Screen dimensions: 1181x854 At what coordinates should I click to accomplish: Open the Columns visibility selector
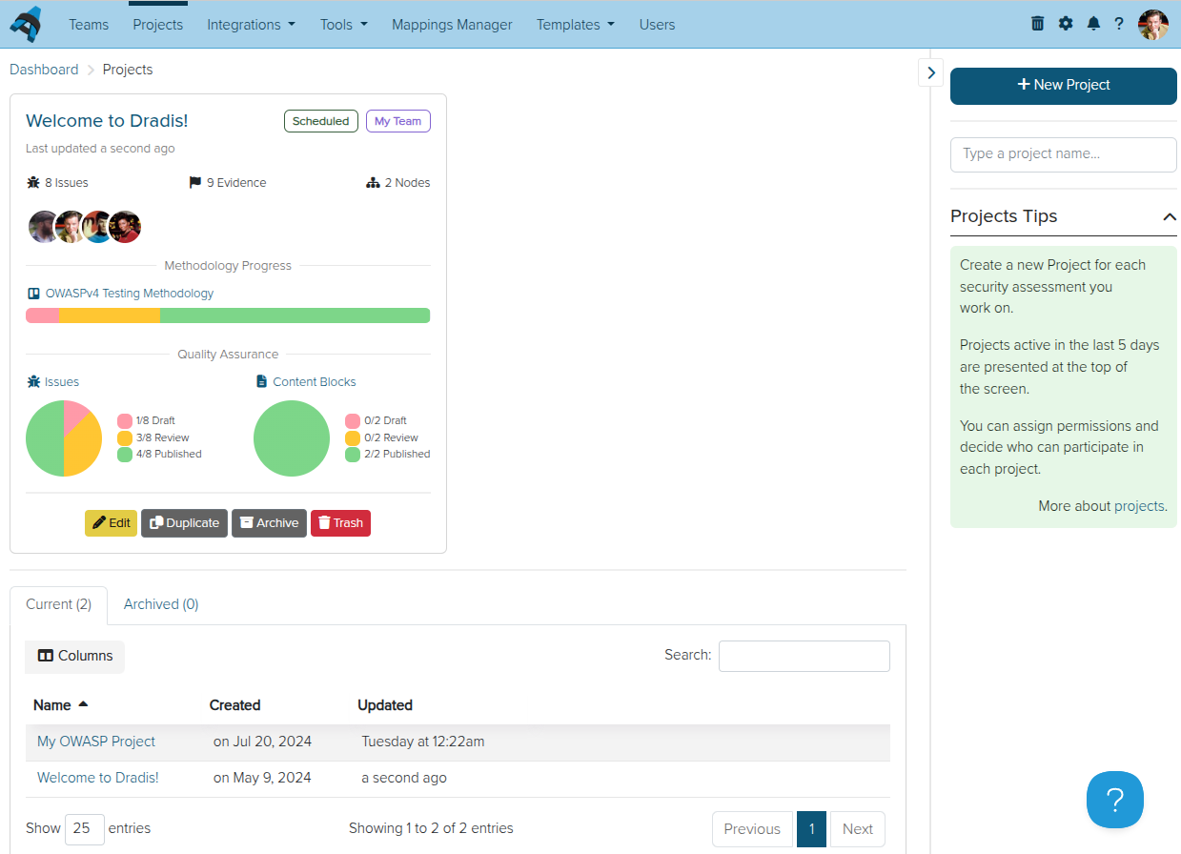(x=74, y=657)
